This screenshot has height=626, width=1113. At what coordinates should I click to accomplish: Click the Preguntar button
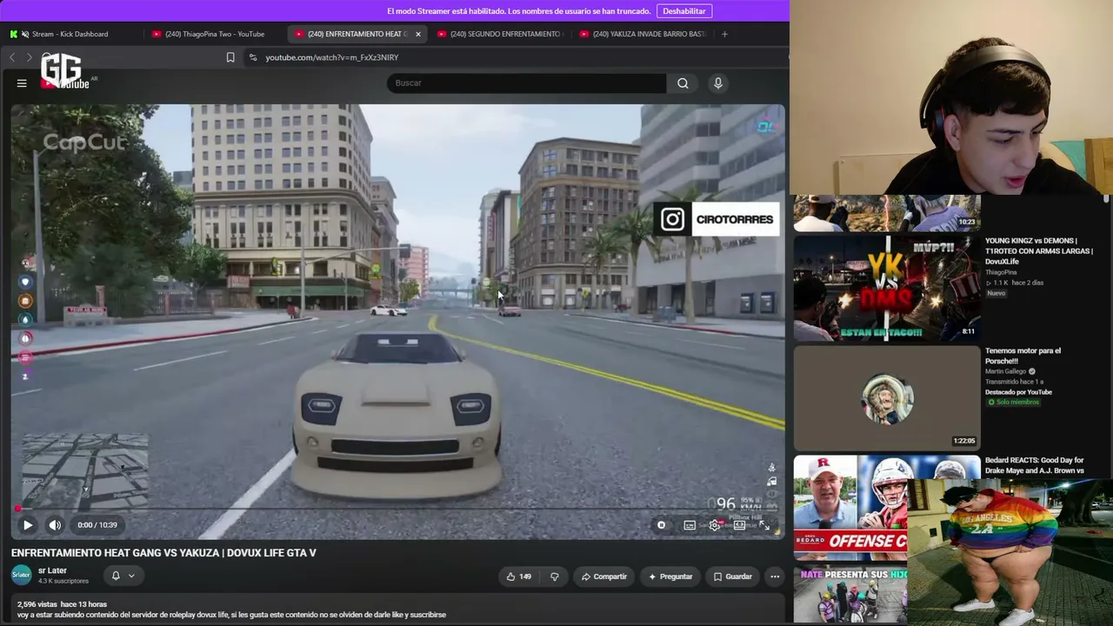coord(670,576)
